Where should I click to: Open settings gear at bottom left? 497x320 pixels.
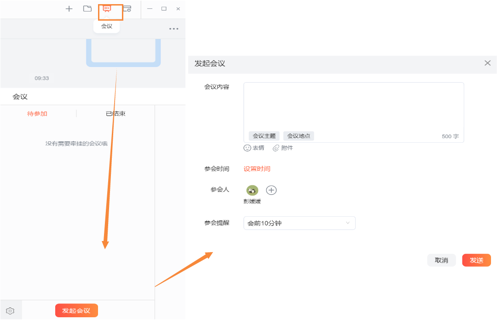(x=10, y=311)
